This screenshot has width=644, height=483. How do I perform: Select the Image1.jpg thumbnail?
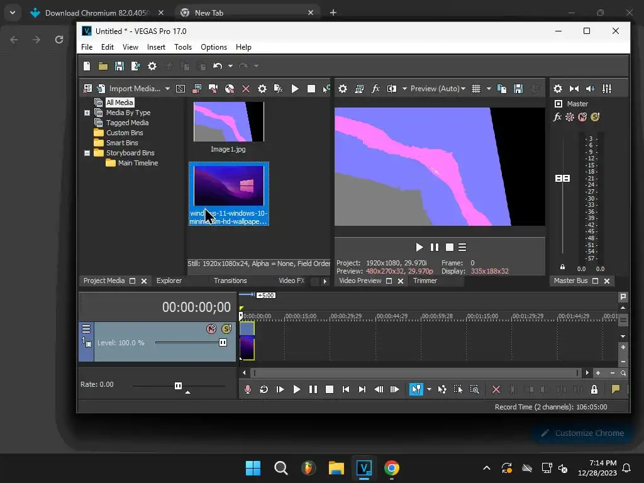click(x=229, y=122)
